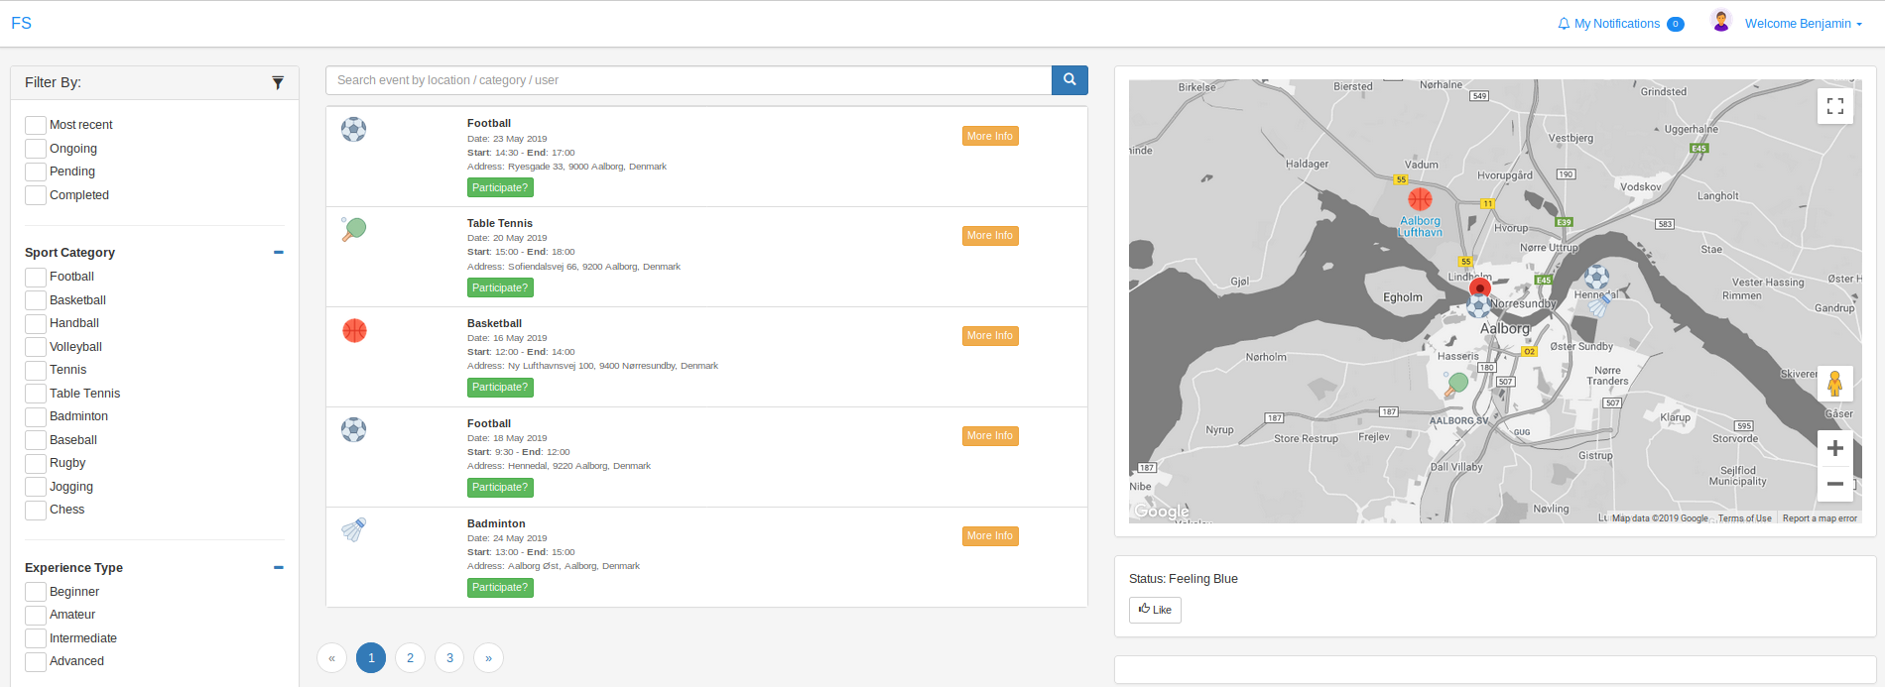Check Beginner experience type
Viewport: 1885px width, 687px height.
coord(35,592)
